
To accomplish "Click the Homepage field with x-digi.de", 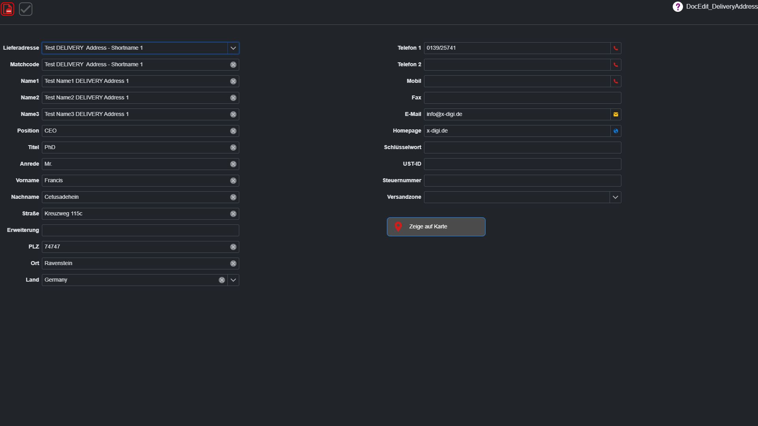I will point(517,131).
